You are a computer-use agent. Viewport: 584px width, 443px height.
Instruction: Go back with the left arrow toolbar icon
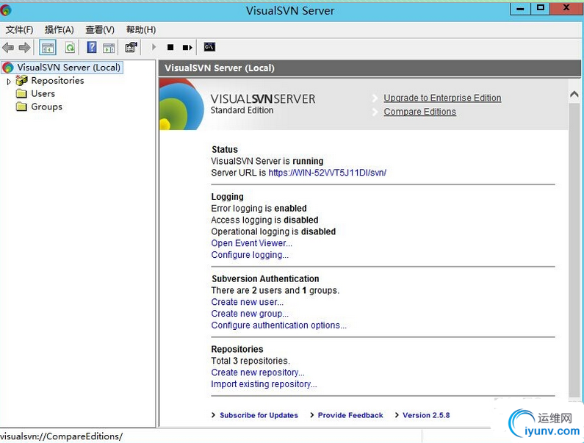(8, 47)
